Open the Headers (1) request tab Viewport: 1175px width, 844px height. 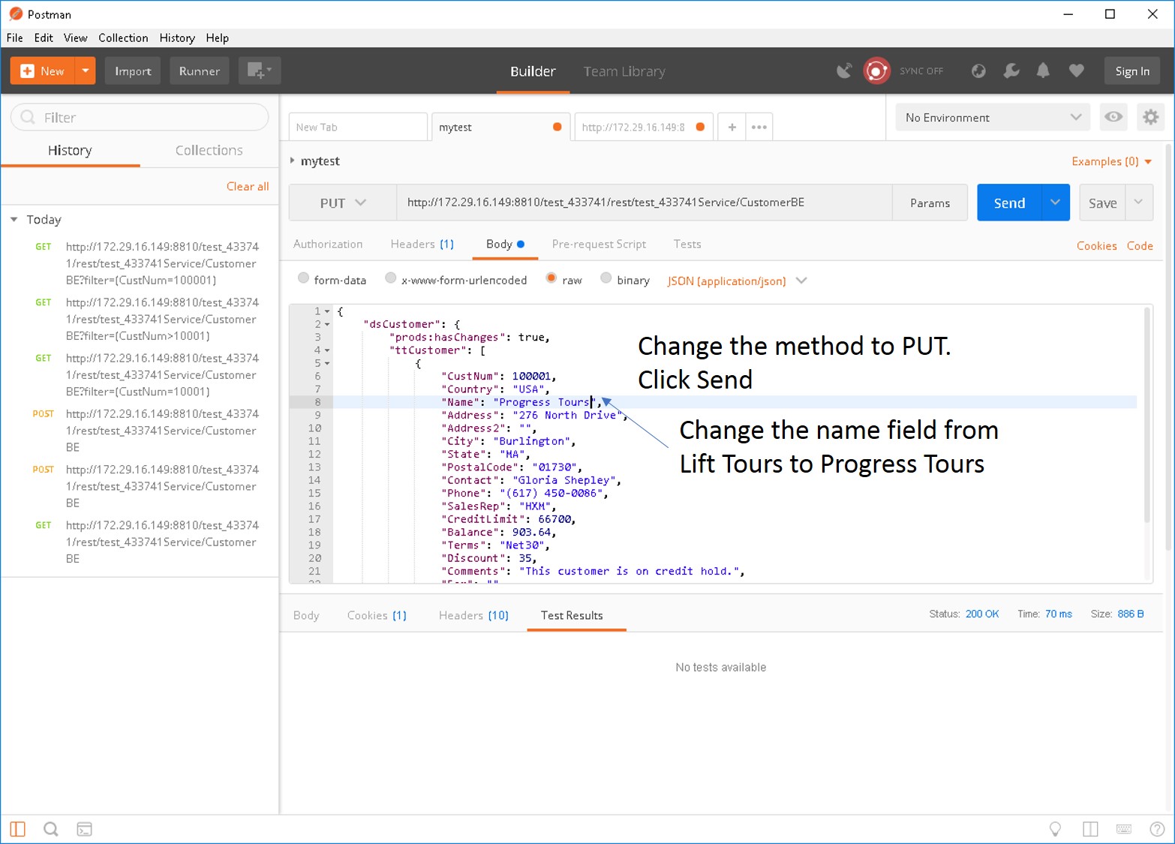point(422,244)
